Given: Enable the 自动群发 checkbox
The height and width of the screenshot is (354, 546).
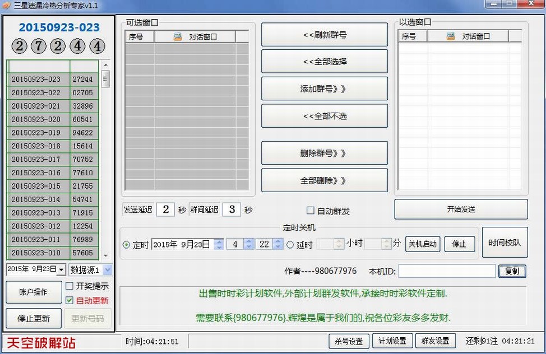Looking at the screenshot, I should (x=310, y=211).
